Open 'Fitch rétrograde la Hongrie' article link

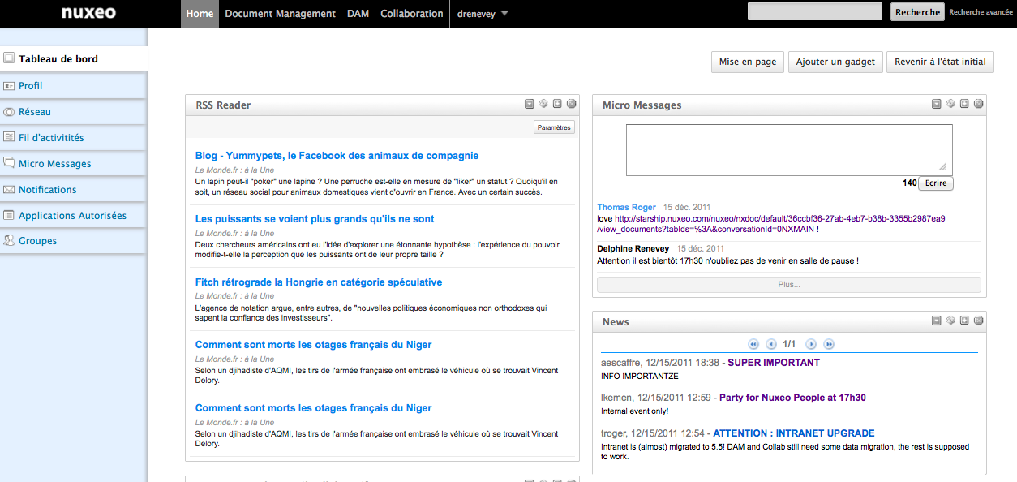[319, 282]
